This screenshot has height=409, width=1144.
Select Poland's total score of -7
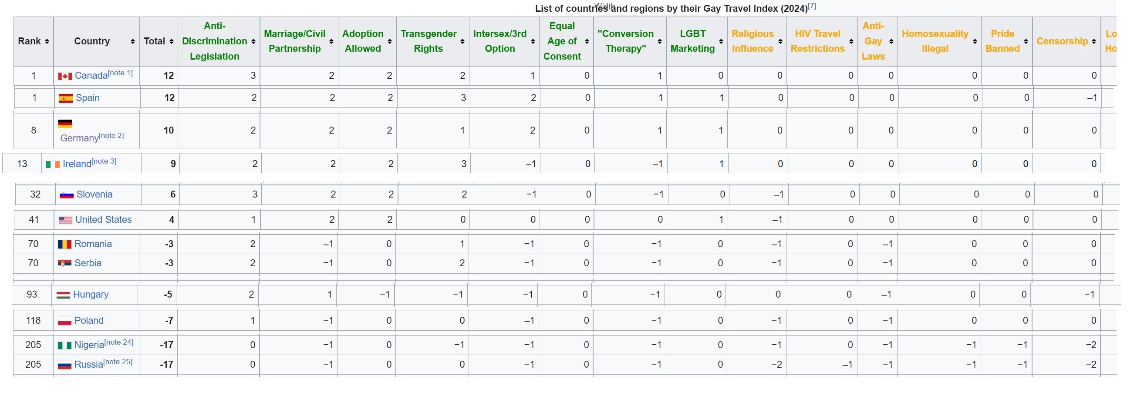pyautogui.click(x=169, y=321)
